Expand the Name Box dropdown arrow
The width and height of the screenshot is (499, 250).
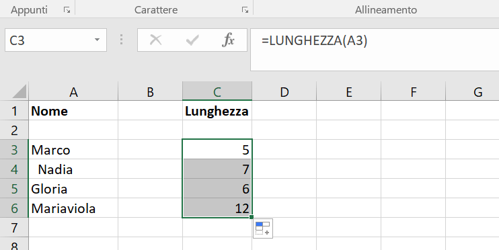(x=97, y=40)
